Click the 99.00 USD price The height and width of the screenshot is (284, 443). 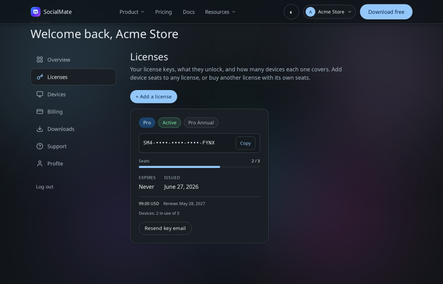click(x=149, y=203)
